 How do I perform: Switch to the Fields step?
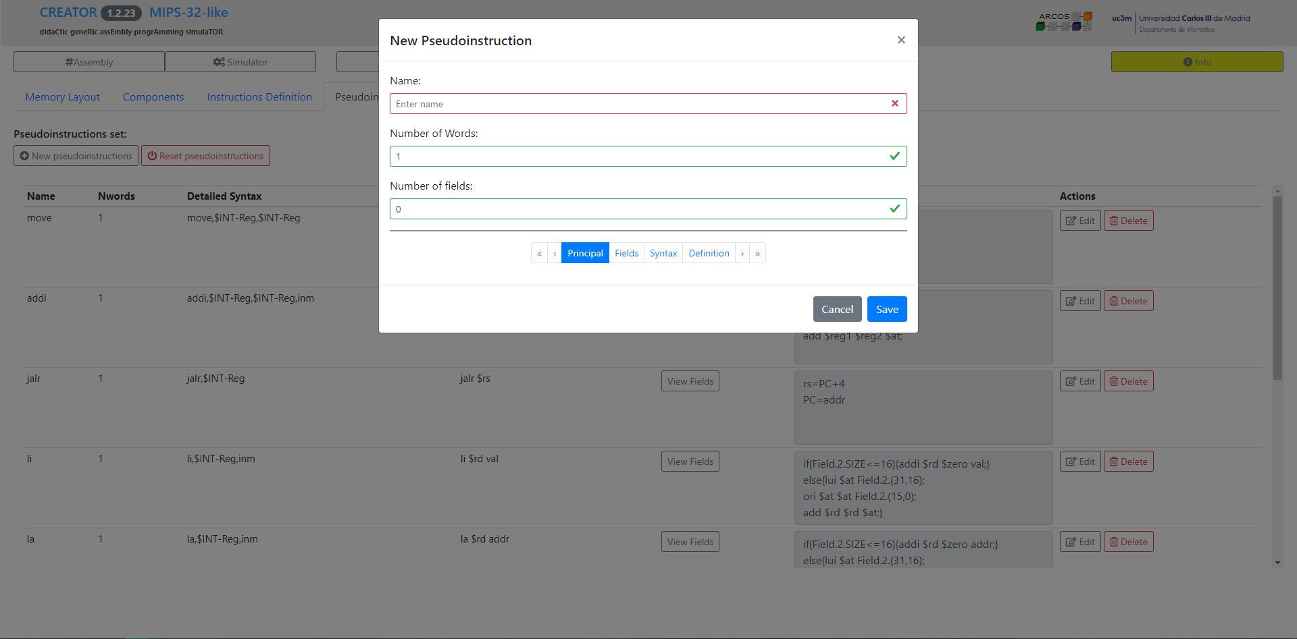point(626,254)
